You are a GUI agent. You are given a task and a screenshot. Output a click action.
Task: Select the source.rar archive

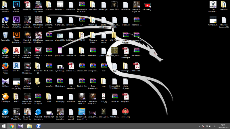tap(49, 35)
